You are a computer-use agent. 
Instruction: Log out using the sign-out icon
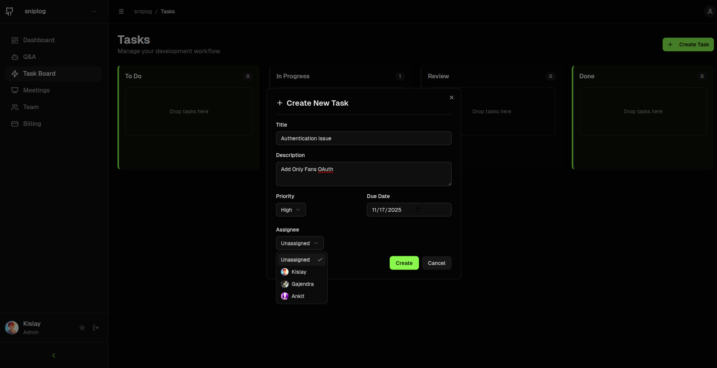(x=95, y=327)
